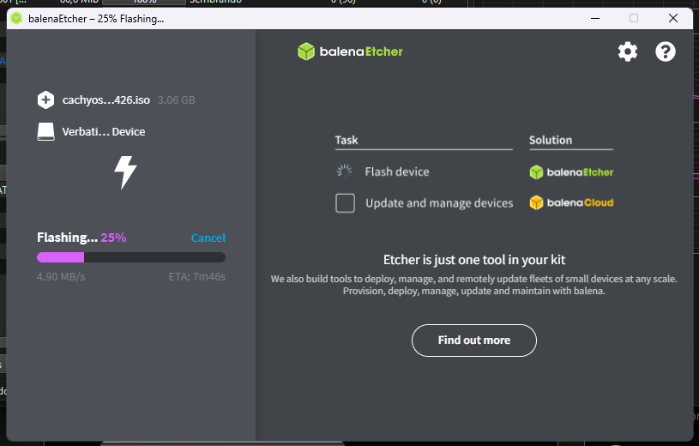Click the green balenaEtcher solution logo

point(571,172)
